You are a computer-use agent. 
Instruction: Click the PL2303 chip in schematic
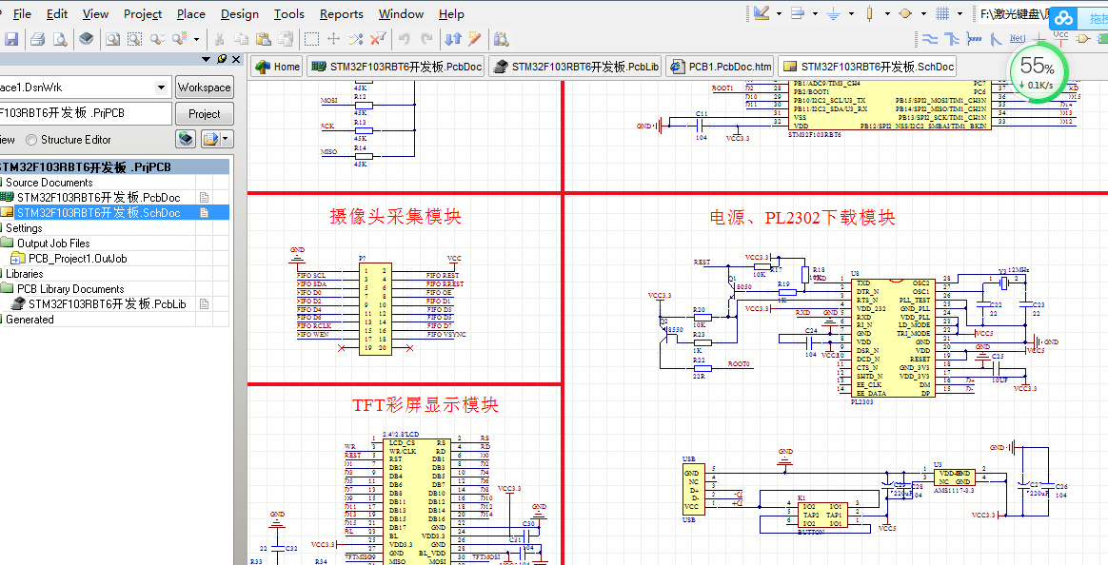pos(892,339)
